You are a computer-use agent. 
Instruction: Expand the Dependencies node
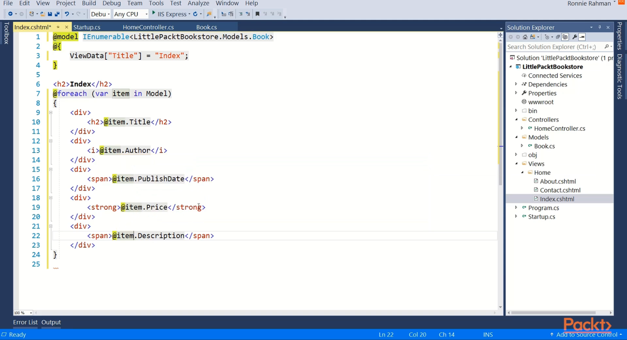(516, 84)
